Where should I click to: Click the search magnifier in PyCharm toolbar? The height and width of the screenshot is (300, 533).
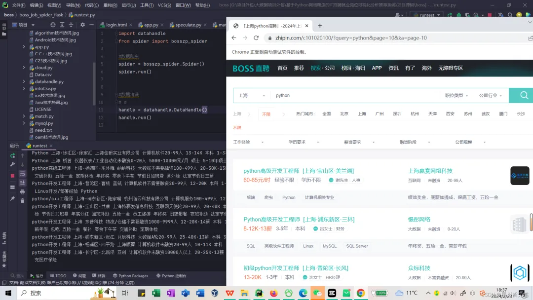coord(510,15)
